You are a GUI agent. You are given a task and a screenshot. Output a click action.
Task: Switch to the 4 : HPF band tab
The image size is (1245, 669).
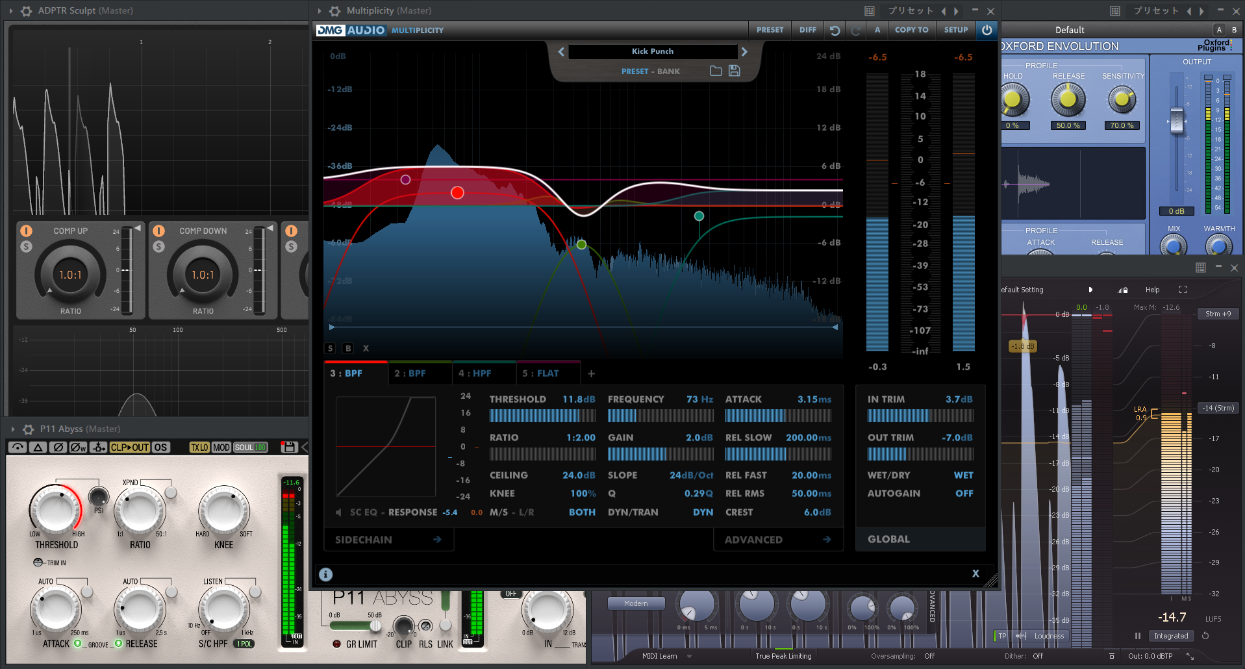(475, 373)
